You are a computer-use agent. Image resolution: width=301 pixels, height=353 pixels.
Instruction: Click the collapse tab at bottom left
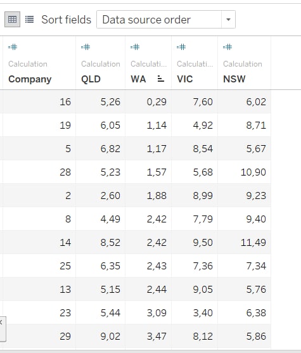pos(3,329)
